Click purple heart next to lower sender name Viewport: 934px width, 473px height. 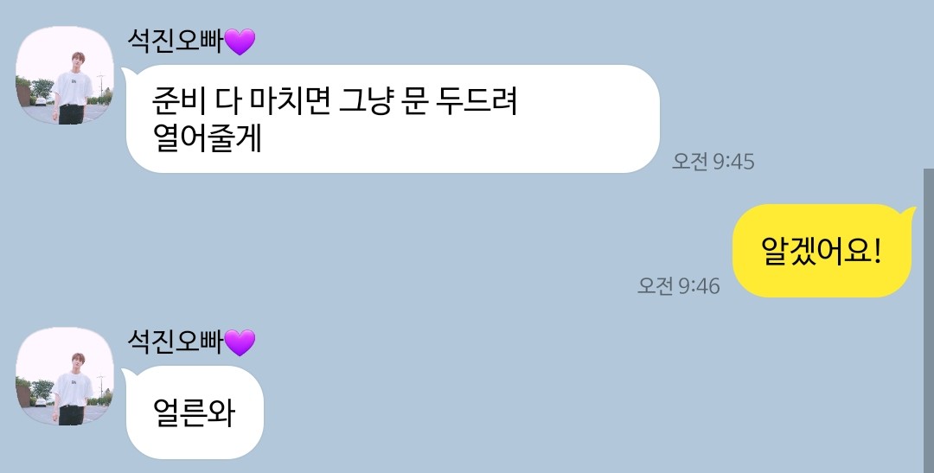[x=240, y=343]
